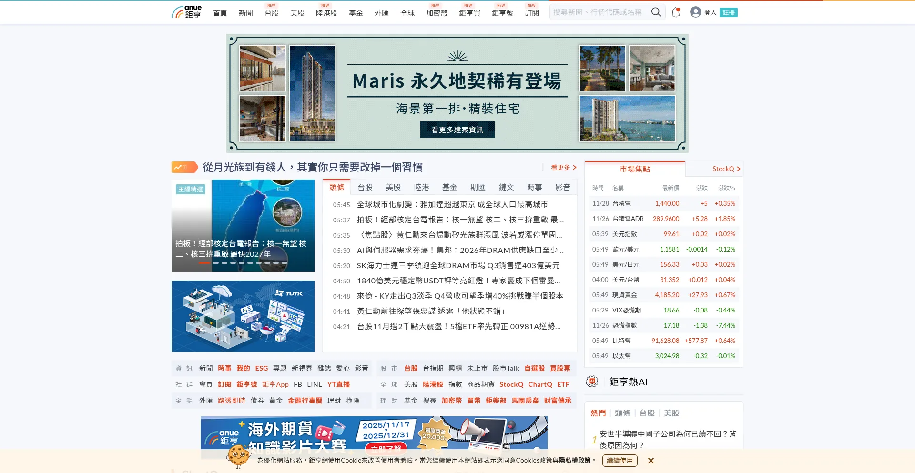Click the TUTK isometric ad thumbnail
Viewport: 915px width, 473px height.
tap(243, 316)
